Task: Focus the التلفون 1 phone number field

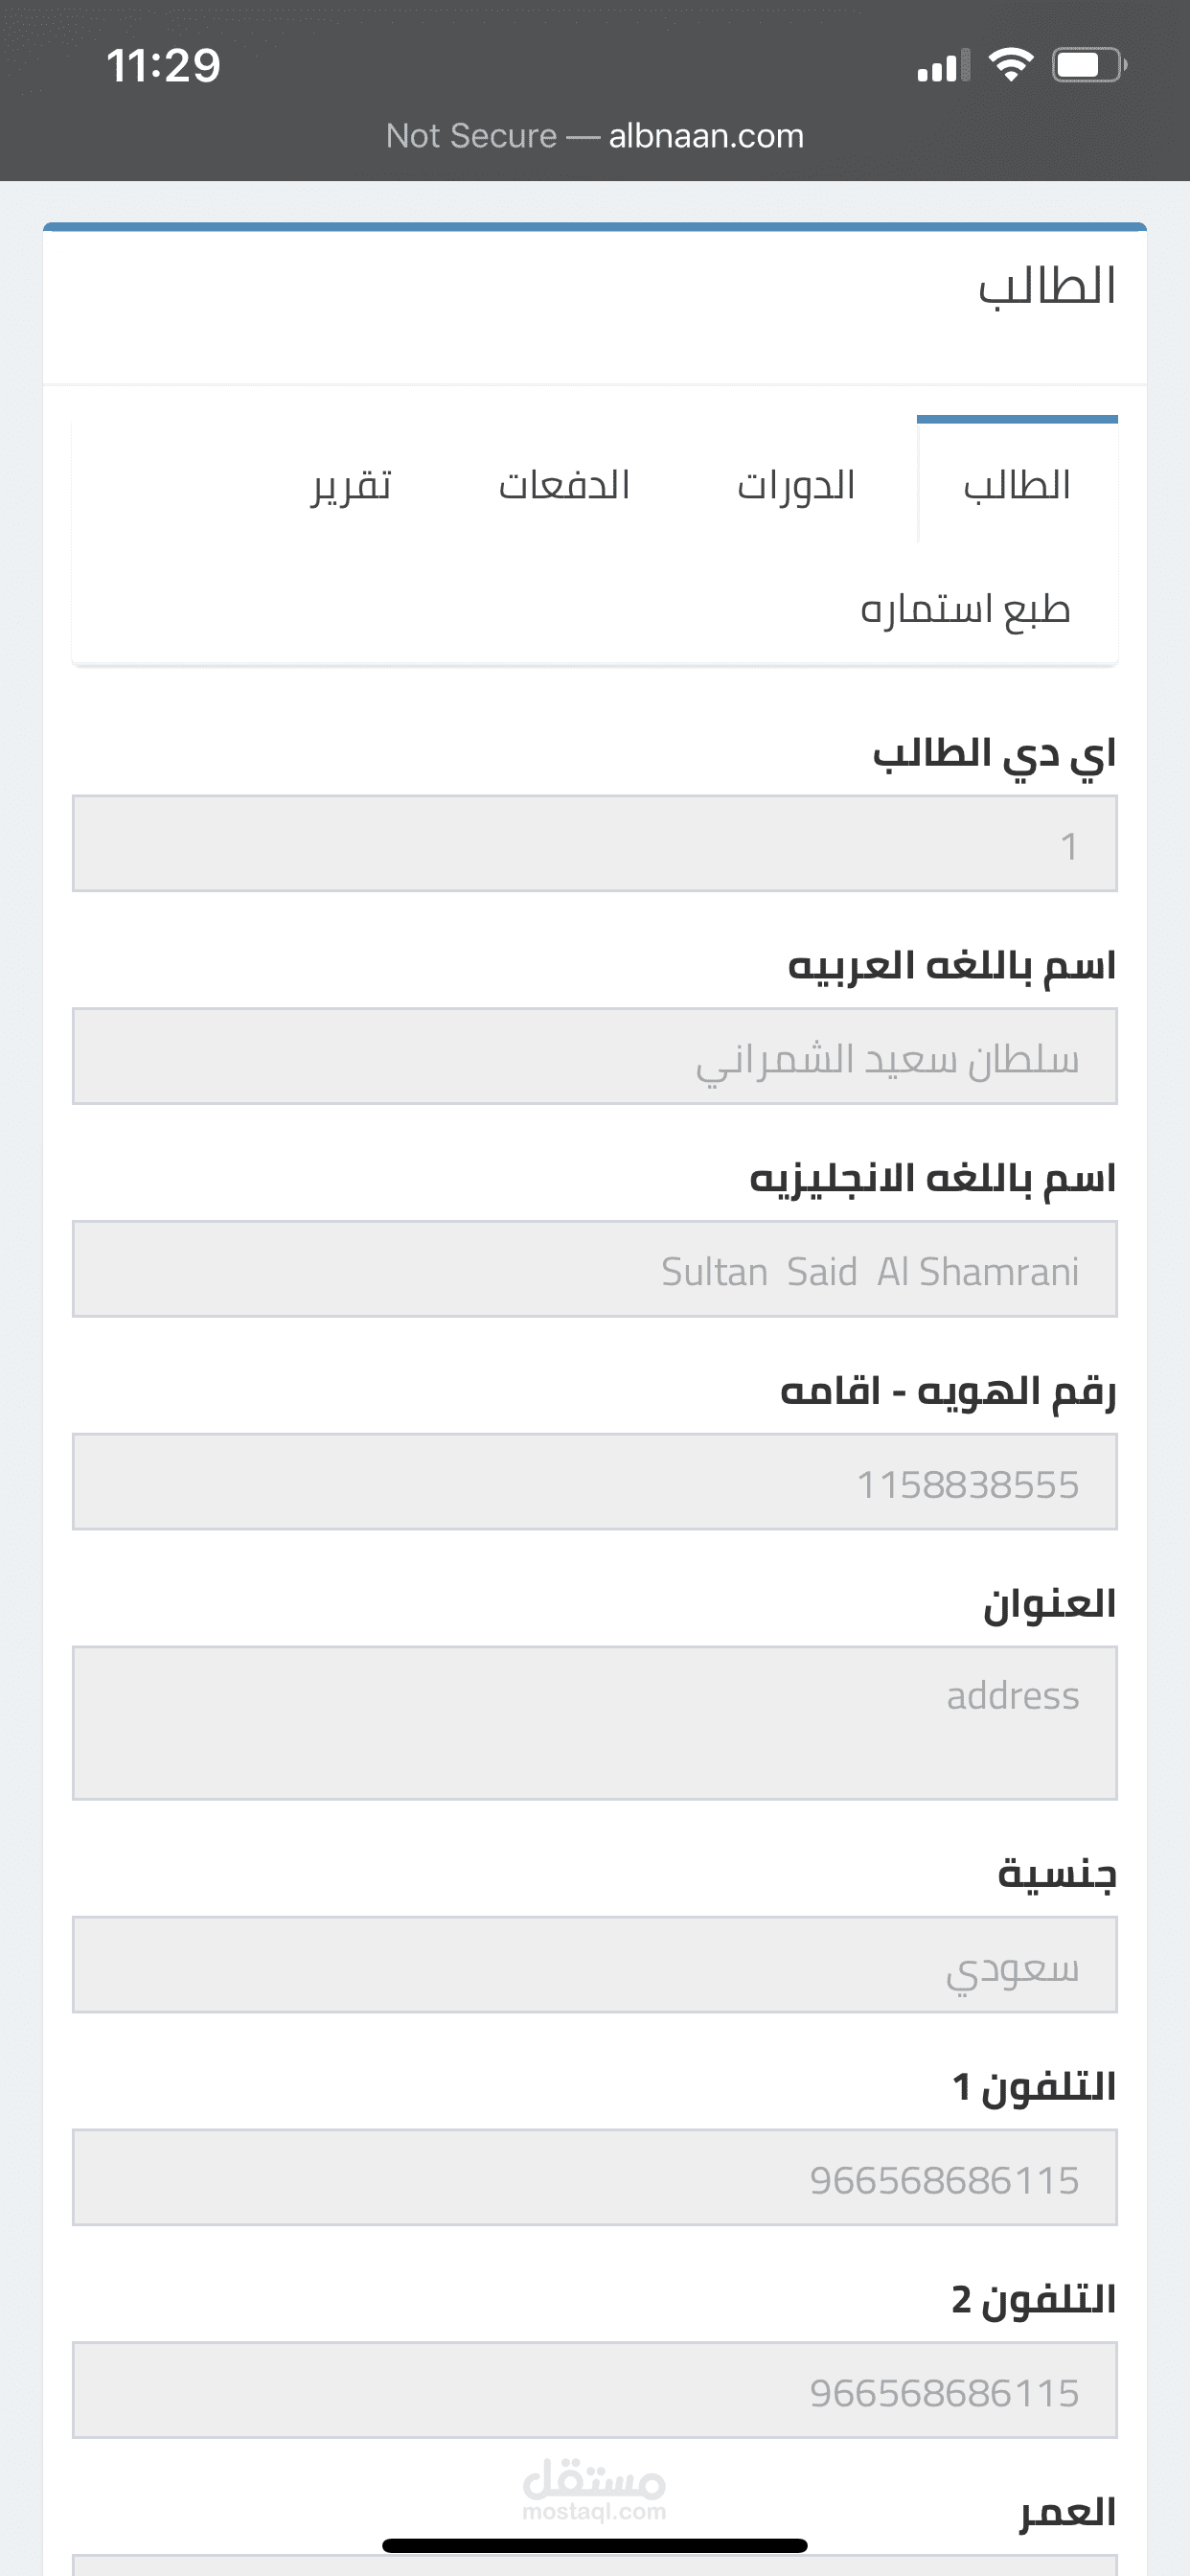Action: [x=594, y=2178]
